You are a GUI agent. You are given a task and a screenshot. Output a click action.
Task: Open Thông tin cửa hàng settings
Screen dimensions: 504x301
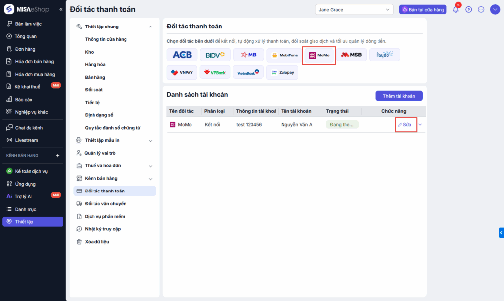(105, 39)
